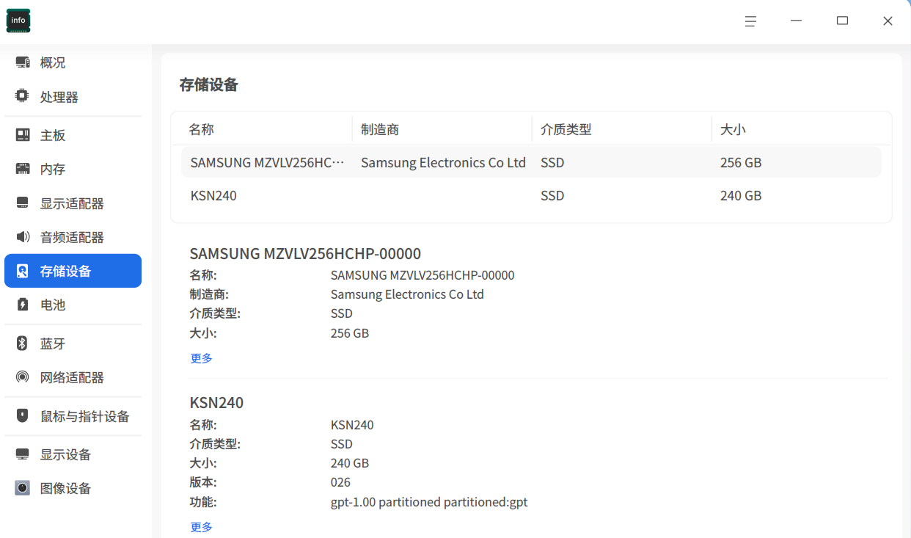
Task: Select 内存 memory in sidebar
Action: [x=73, y=169]
